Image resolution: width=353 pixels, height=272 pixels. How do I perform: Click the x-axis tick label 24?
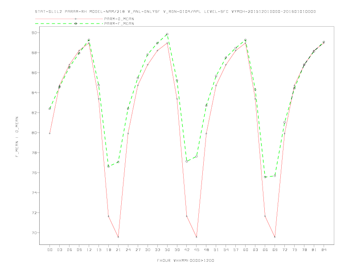(x=128, y=250)
